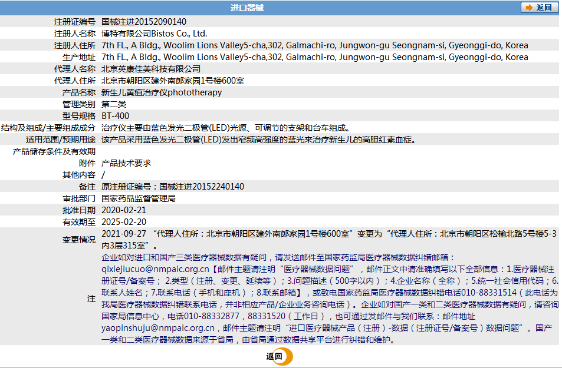Screen dimensions: 562x368
Task: Select registration number 国械注进20152090140
Action: [144, 22]
